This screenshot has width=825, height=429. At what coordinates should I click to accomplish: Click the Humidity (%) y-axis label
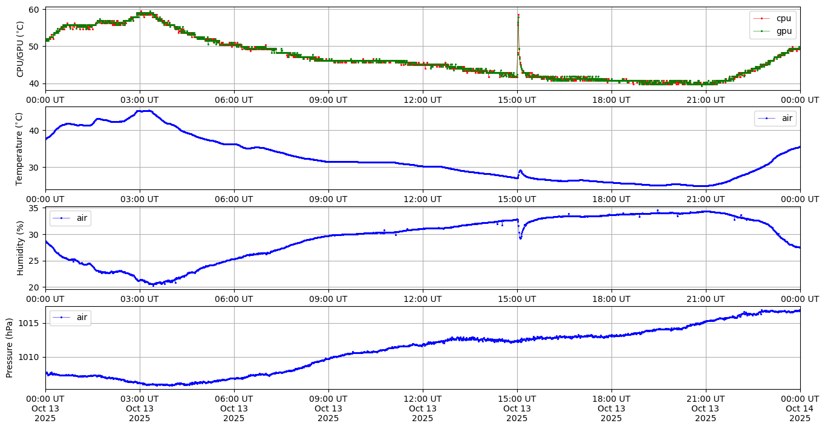[x=20, y=248]
